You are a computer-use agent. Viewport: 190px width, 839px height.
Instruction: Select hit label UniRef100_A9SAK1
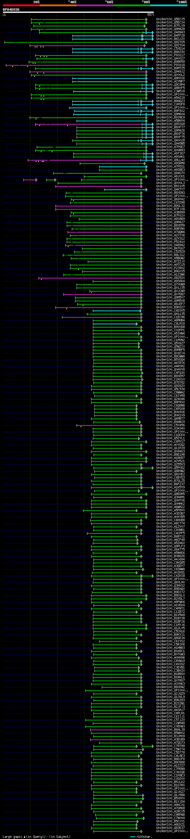pos(170,157)
